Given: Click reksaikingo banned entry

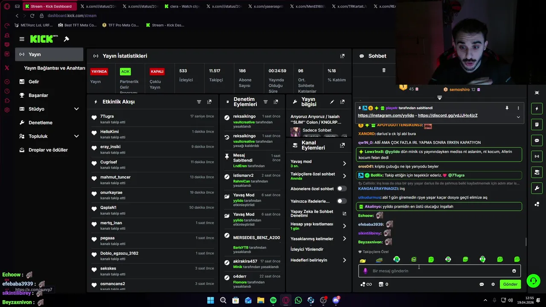Looking at the screenshot, I should (253, 122).
